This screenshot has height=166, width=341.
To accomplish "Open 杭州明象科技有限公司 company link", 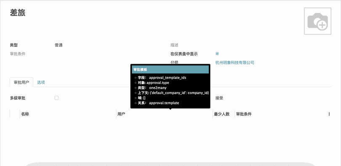I will coord(234,62).
